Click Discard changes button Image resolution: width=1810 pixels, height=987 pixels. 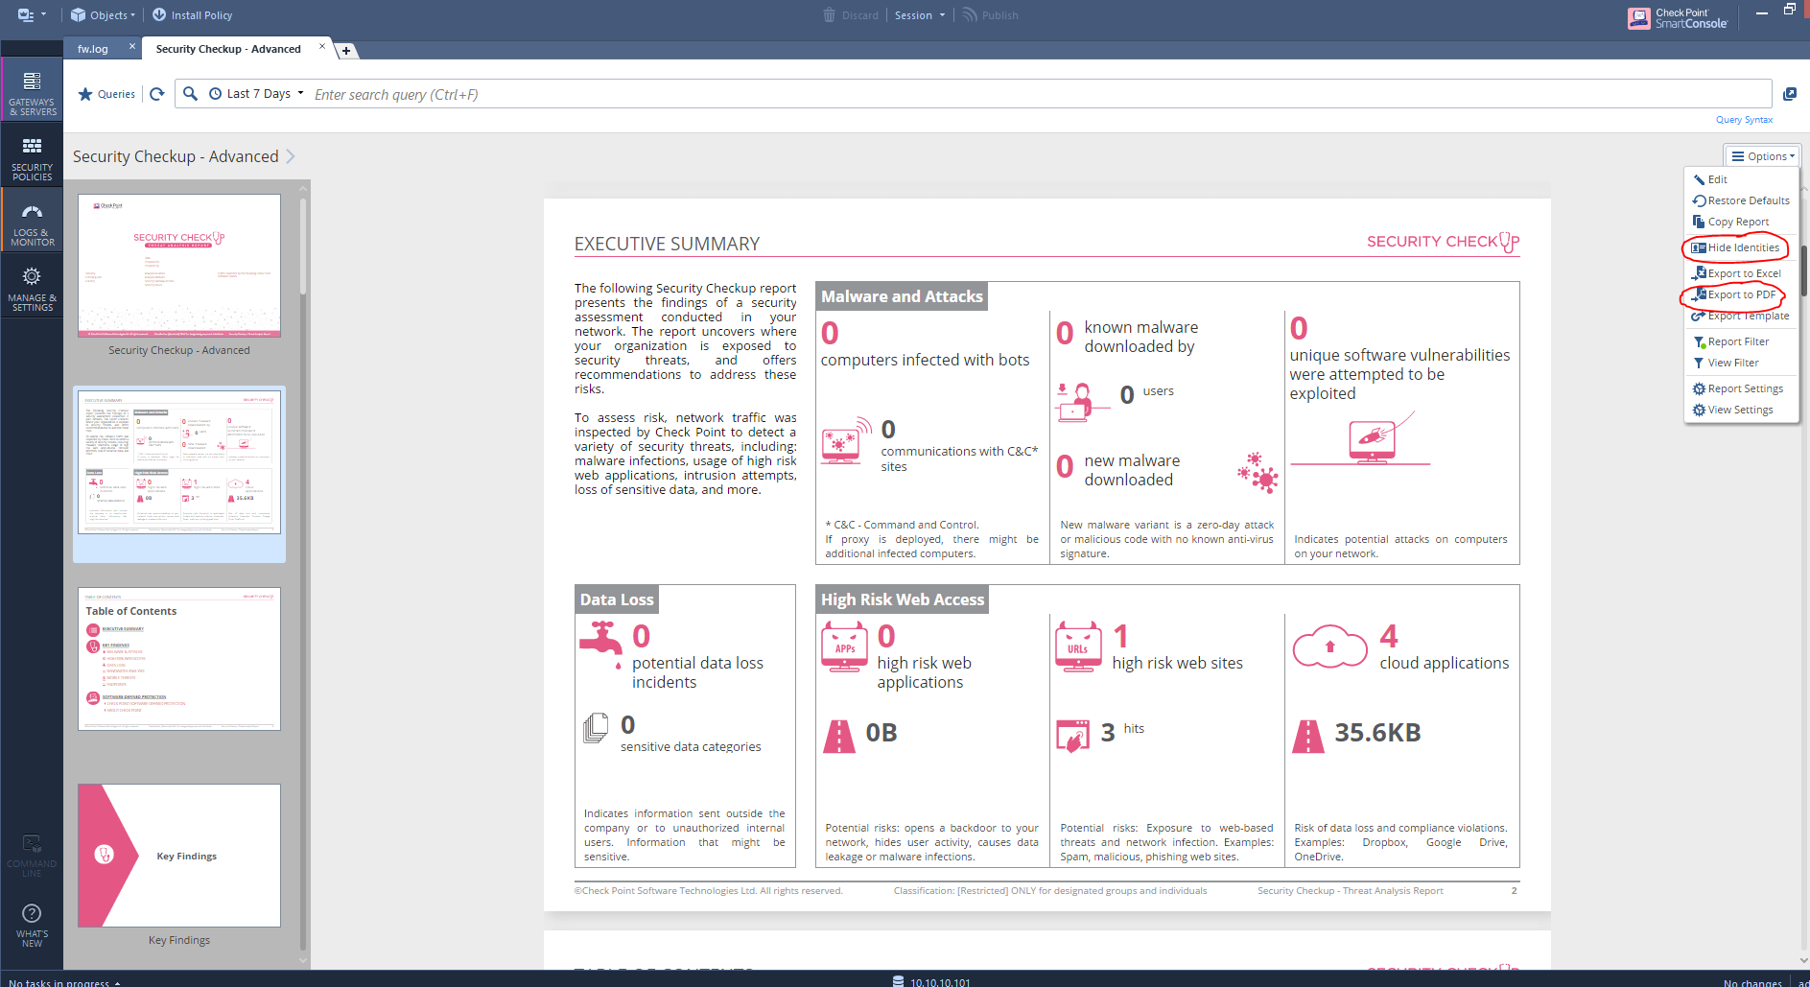(x=851, y=15)
